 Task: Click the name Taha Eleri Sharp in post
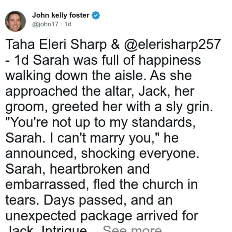click(x=56, y=44)
